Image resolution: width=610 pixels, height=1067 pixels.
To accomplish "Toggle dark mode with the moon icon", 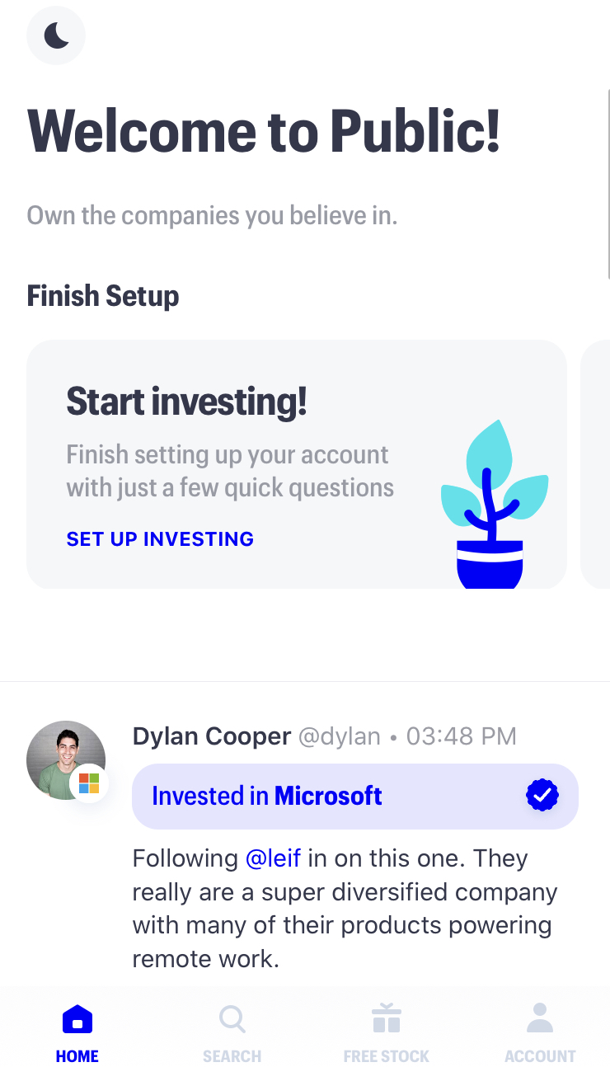I will pos(56,35).
